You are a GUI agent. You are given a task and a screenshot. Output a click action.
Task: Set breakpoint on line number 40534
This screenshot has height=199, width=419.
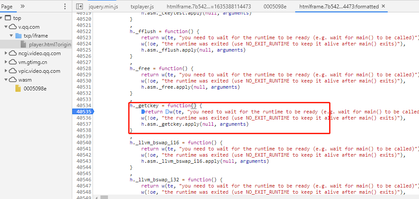84,105
